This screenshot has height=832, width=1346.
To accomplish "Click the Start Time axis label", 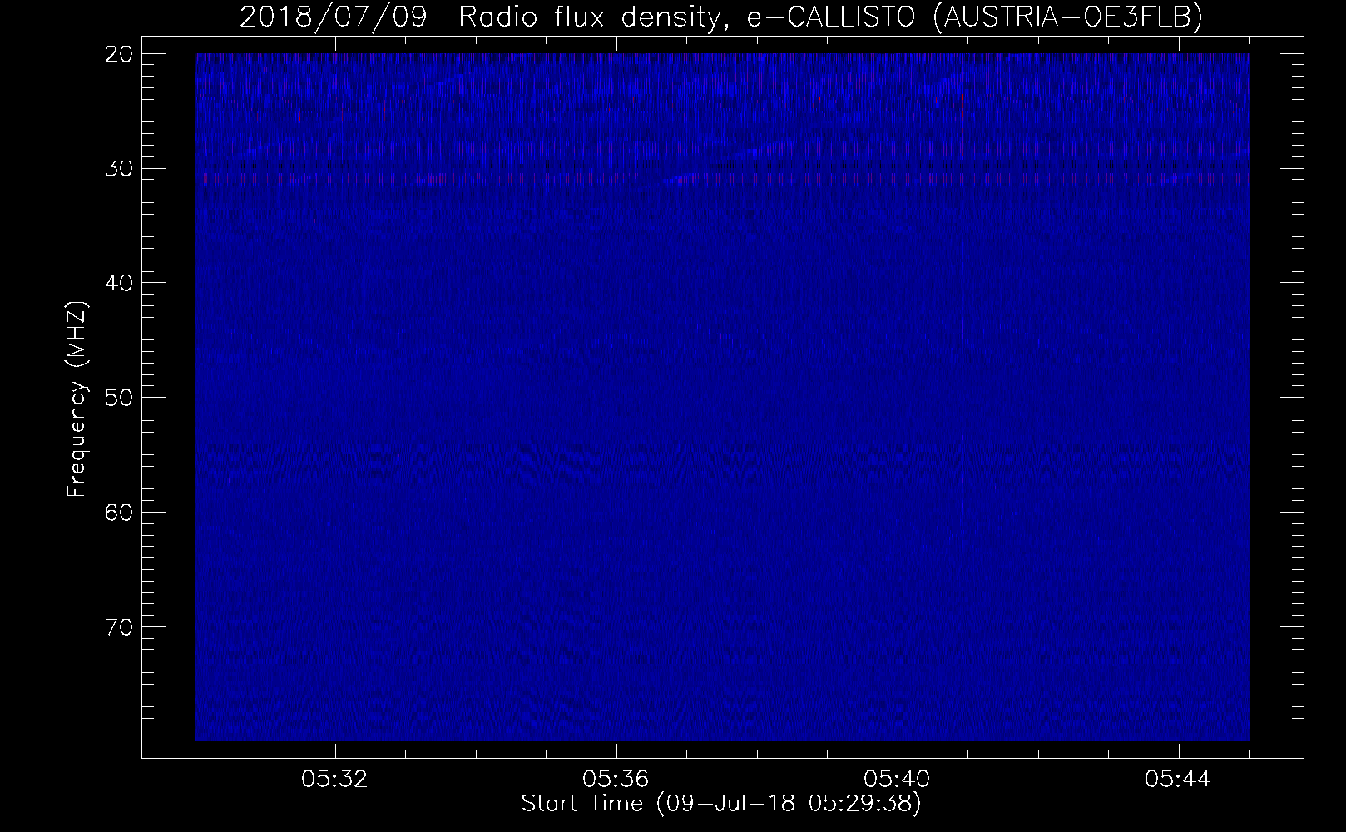I will [x=721, y=804].
